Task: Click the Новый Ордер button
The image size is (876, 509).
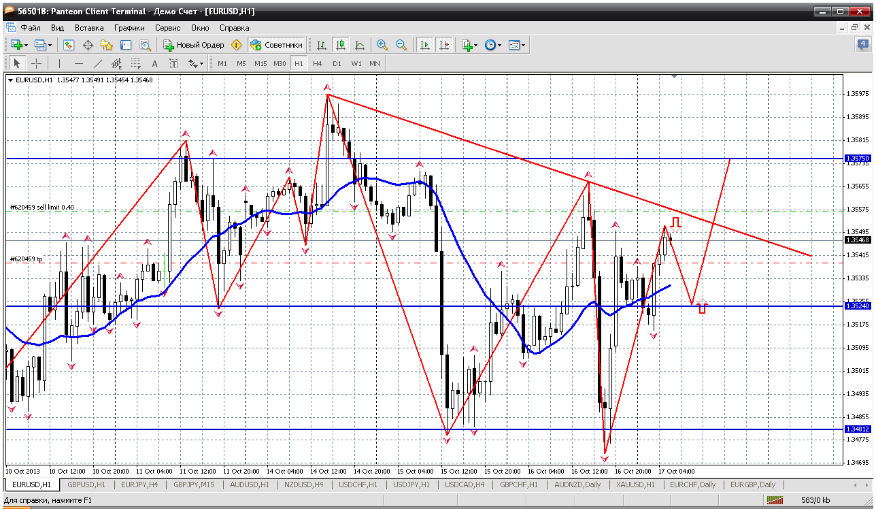Action: (x=193, y=45)
